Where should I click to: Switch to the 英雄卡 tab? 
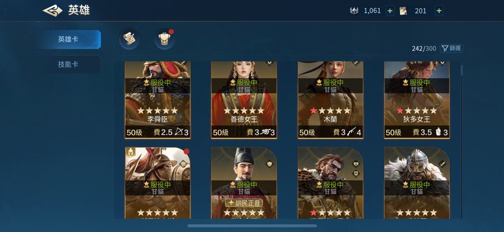68,40
